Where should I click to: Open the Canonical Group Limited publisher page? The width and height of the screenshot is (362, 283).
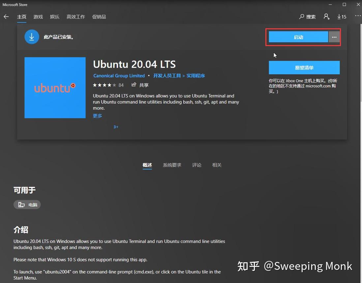119,75
